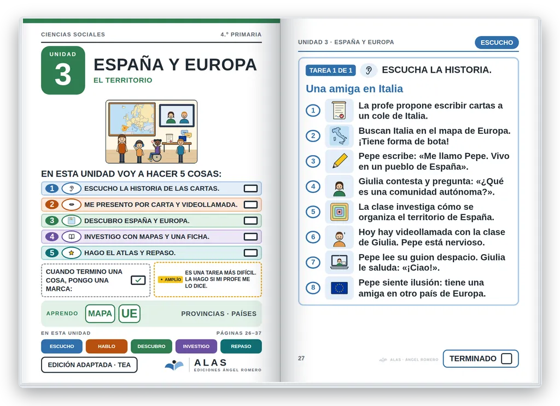Screen dimensions: 560x406
Task: Click the UE vocabulary button
Action: (x=129, y=314)
